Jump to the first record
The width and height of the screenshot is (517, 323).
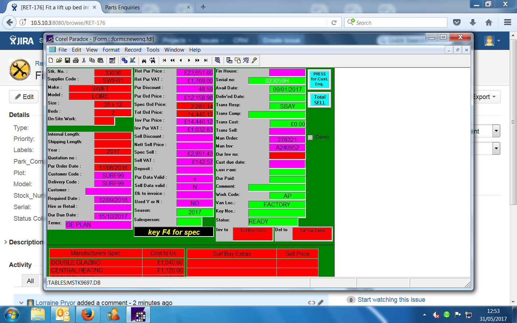click(x=164, y=60)
